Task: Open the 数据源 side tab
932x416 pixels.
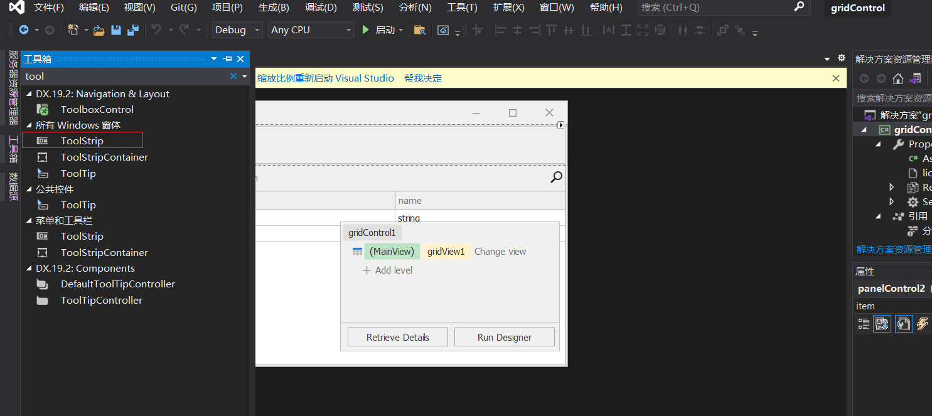Action: [x=13, y=187]
